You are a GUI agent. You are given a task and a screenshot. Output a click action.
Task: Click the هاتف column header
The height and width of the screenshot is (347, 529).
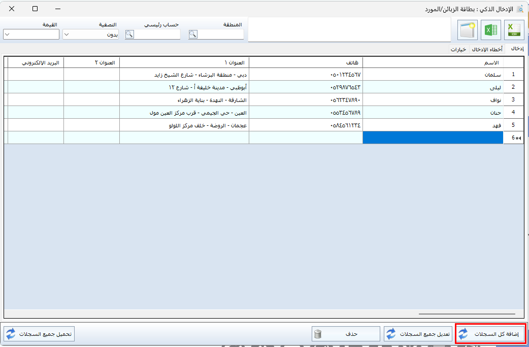click(x=306, y=62)
